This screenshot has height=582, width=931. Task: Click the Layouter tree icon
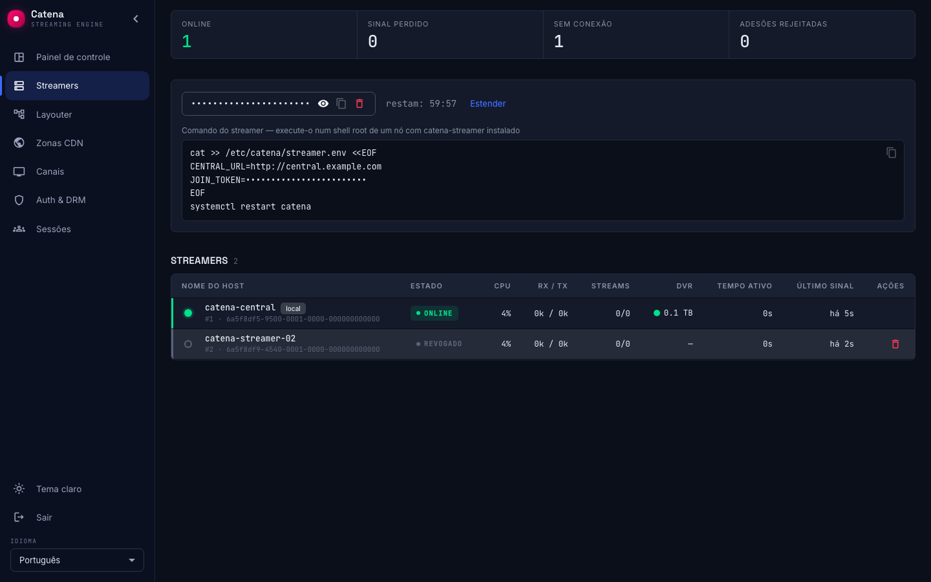(x=19, y=114)
